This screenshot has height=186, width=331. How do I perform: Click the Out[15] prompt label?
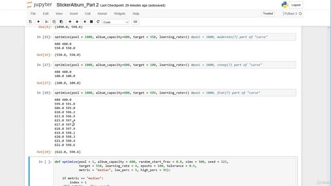coord(44,55)
